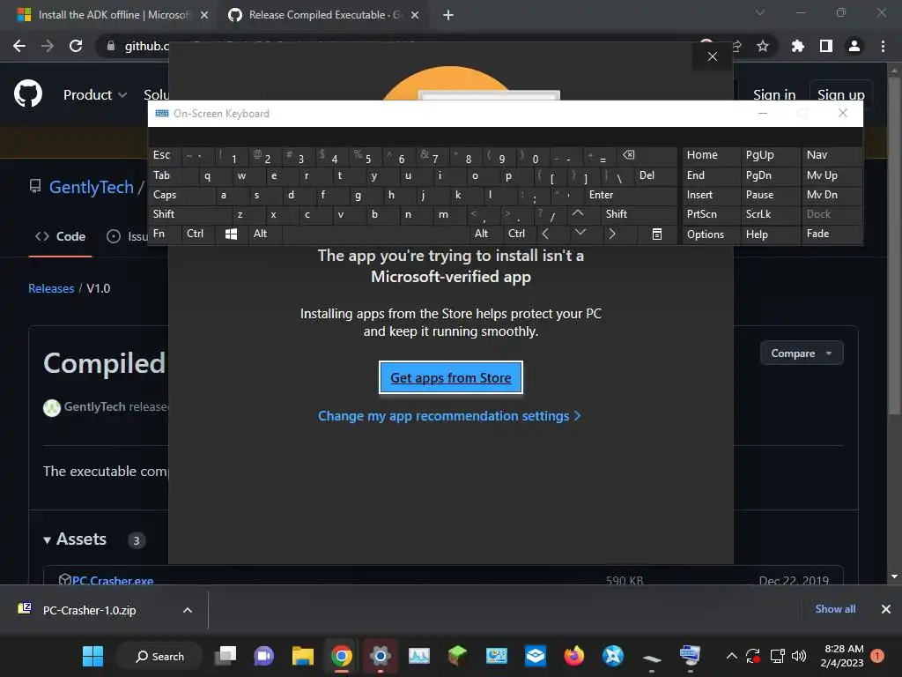Click right arrow key on On-Screen Keyboard
The image size is (902, 677).
[x=612, y=234]
